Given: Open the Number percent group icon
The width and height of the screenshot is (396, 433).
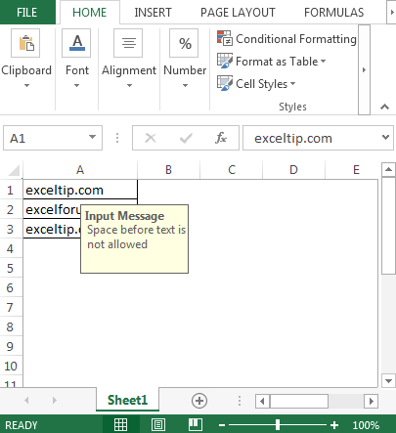Looking at the screenshot, I should [x=184, y=43].
